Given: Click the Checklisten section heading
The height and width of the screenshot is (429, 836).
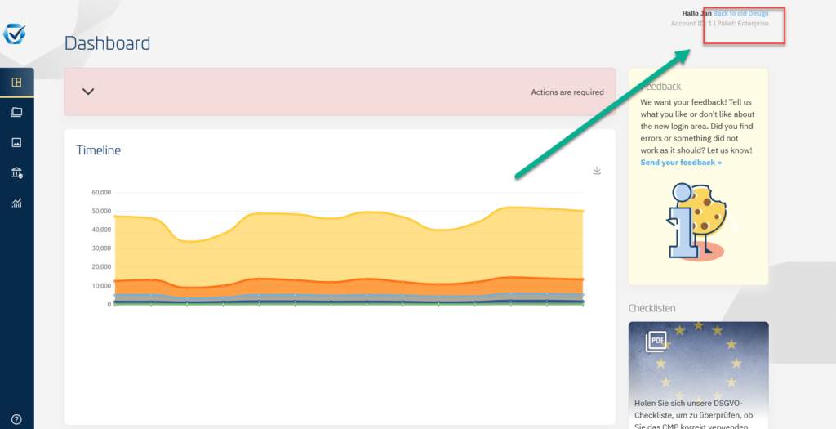Looking at the screenshot, I should [651, 308].
